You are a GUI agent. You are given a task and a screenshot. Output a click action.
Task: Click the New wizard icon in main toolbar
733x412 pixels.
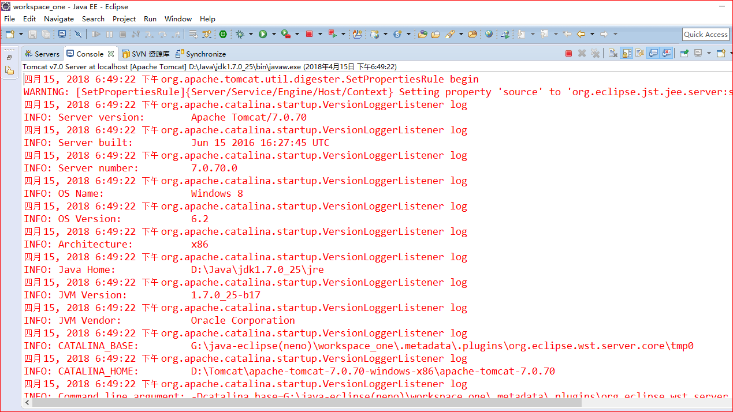[10, 34]
